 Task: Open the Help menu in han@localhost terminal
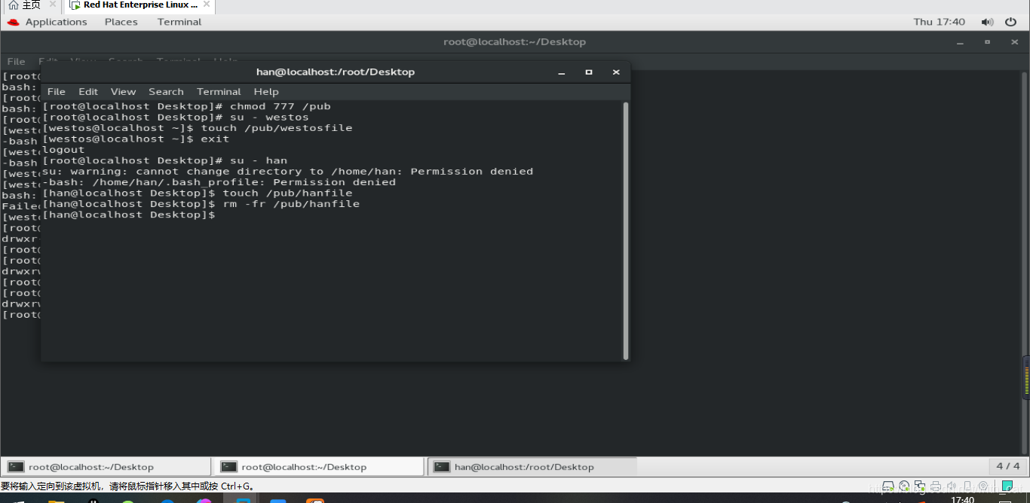tap(266, 91)
